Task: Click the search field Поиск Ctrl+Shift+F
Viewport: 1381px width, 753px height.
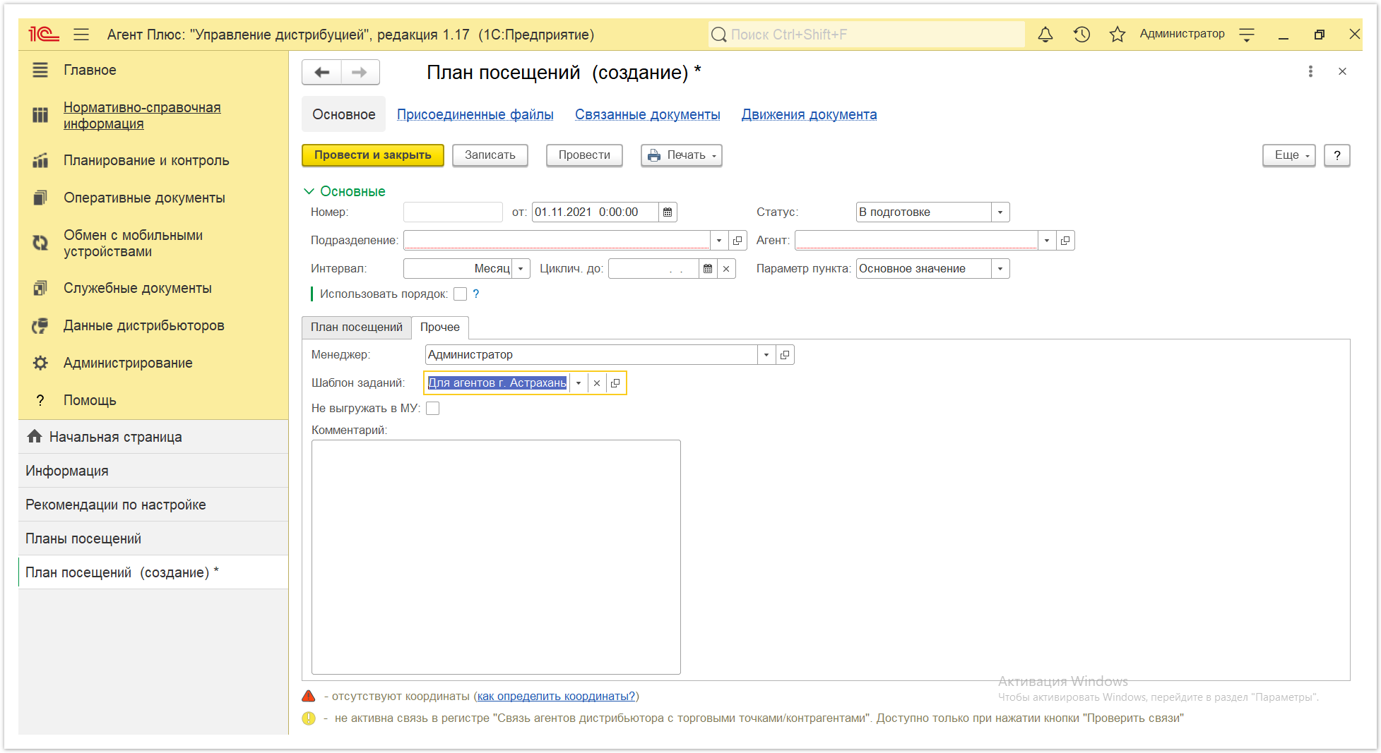Action: pyautogui.click(x=867, y=34)
